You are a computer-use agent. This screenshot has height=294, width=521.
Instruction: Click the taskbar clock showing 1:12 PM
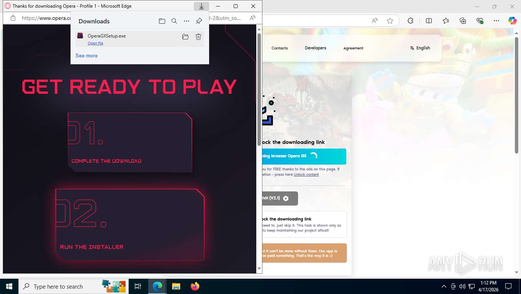click(488, 286)
